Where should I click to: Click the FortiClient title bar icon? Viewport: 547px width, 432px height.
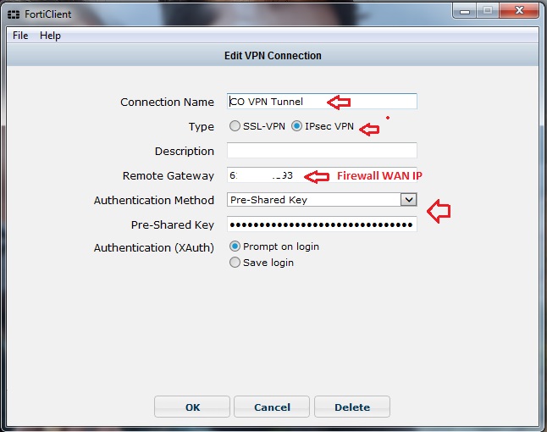[x=14, y=14]
